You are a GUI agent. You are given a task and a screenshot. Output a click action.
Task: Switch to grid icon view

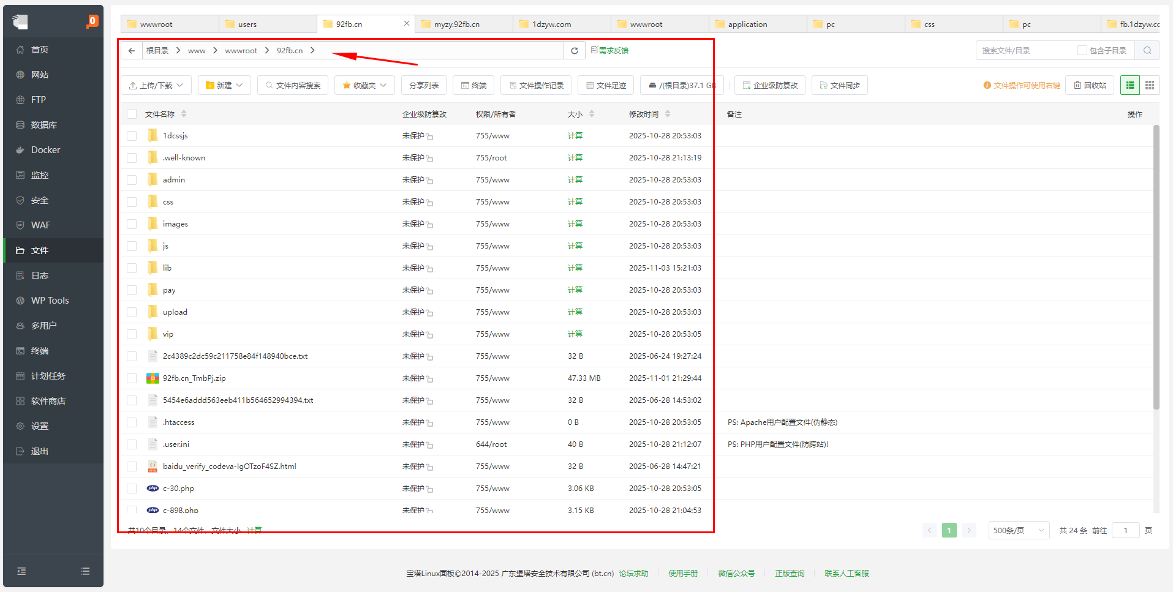click(1150, 86)
